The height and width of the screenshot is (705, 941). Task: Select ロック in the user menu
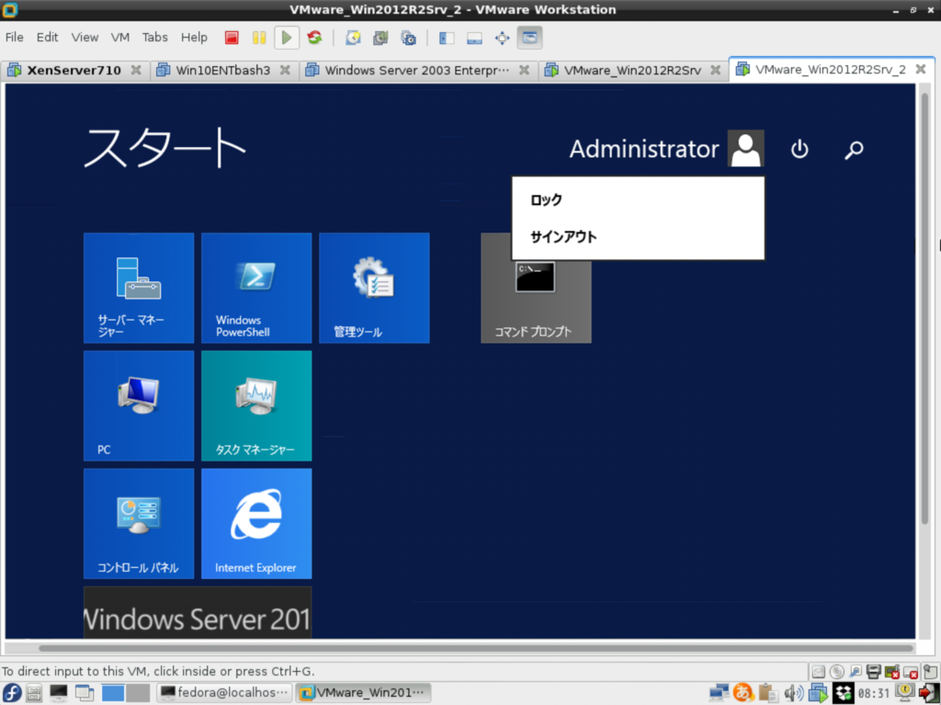638,200
